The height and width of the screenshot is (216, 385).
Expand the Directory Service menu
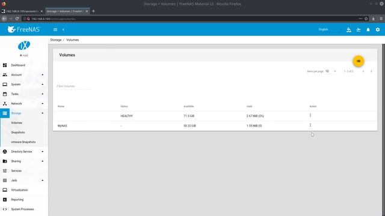point(24,152)
